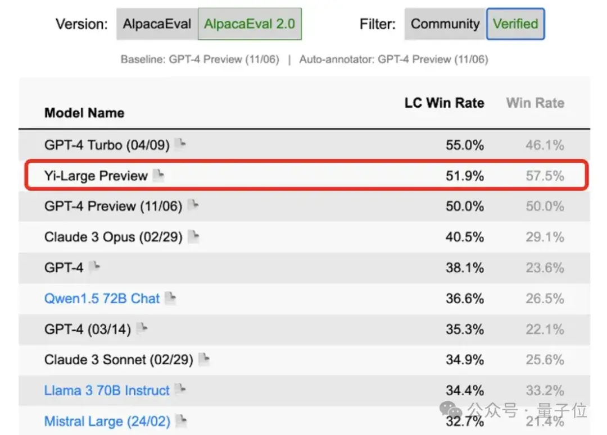Open the Llama 3 70B Instruct link
The height and width of the screenshot is (435, 607).
pos(107,391)
